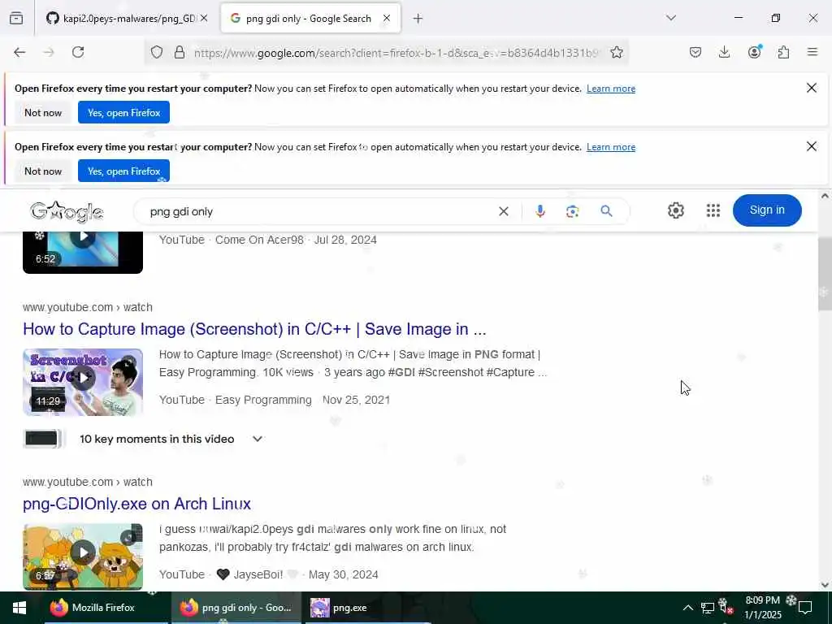Click the scrollbar down arrow
832x624 pixels.
(x=825, y=585)
